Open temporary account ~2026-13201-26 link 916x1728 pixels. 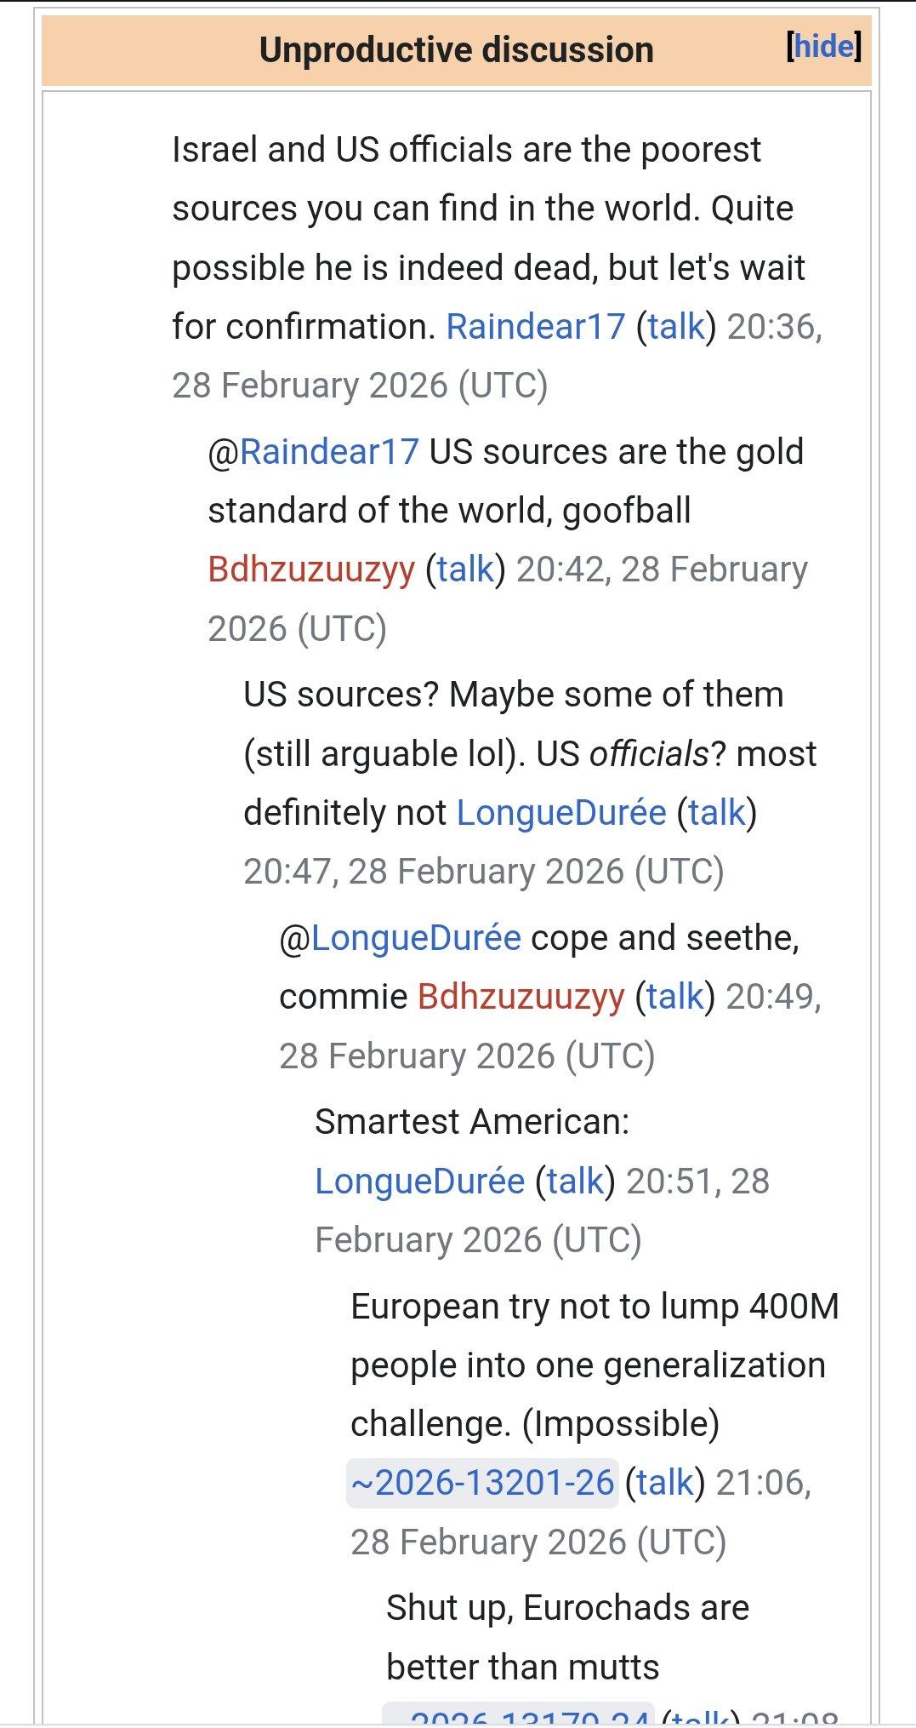point(482,1483)
